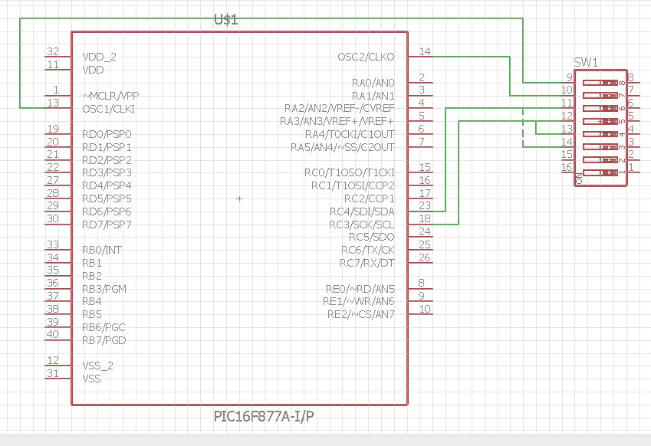
Task: Click the bottom DIP switch slider in SW1
Action: click(600, 172)
